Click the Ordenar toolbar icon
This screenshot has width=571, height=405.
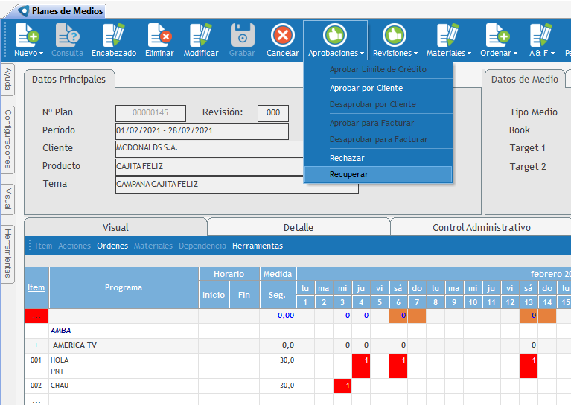[497, 35]
